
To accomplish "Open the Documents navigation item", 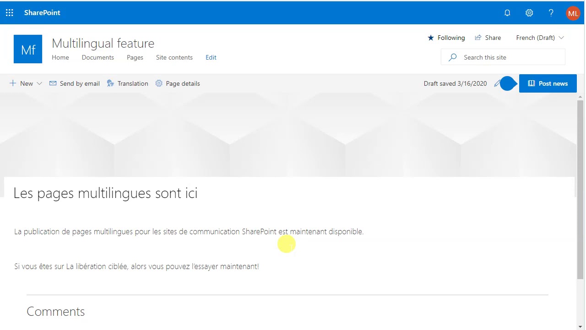I will coord(98,57).
